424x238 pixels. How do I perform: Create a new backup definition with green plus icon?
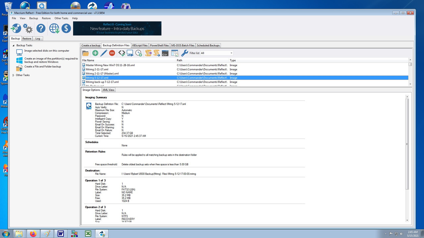tap(95, 53)
